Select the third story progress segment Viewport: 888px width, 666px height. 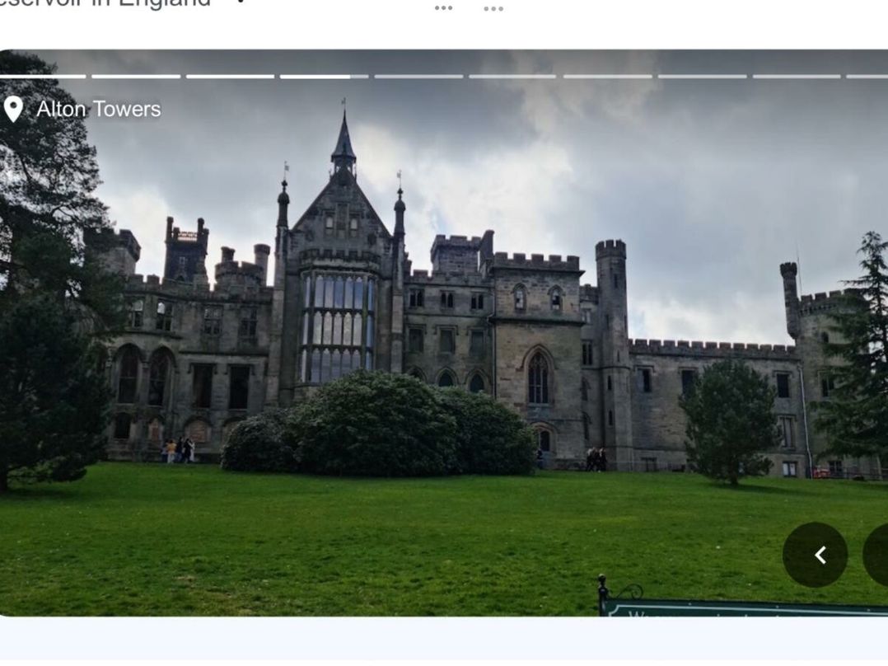[230, 77]
